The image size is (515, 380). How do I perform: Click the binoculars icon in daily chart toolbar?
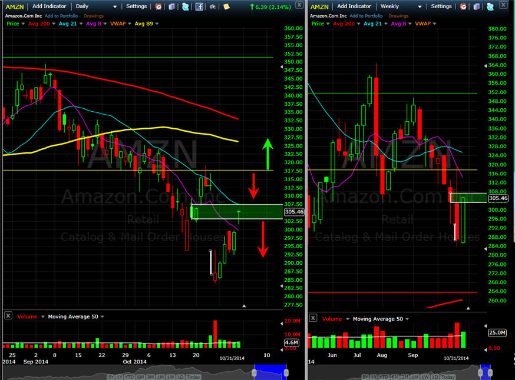tap(213, 6)
